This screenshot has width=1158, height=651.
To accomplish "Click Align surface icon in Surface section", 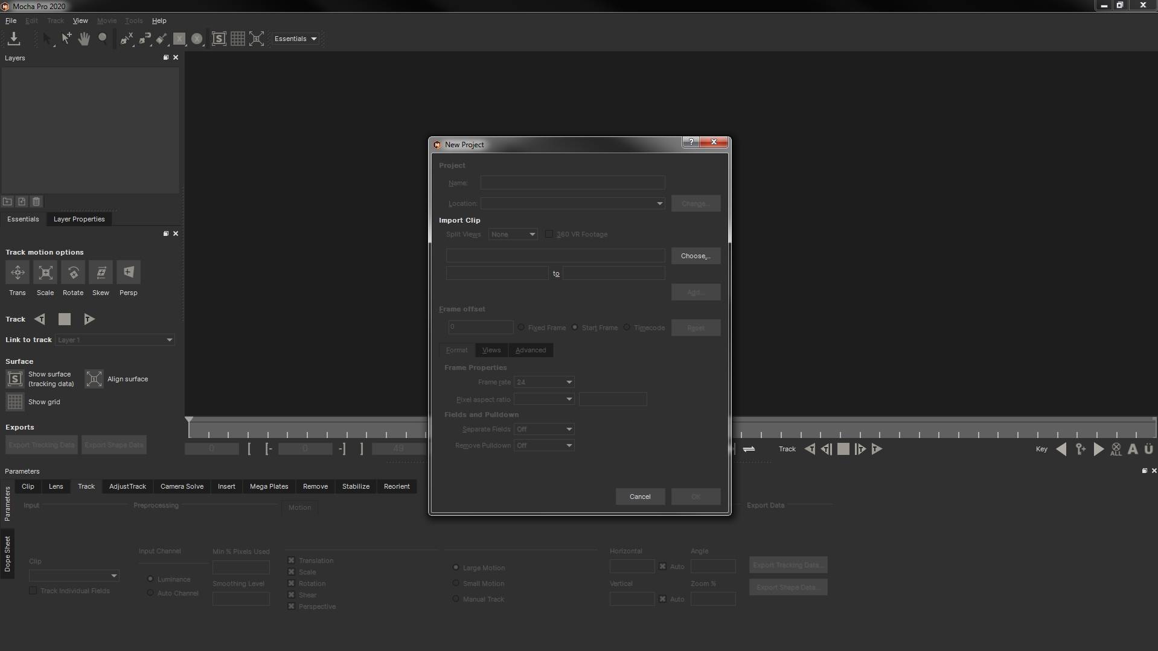I will coord(94,379).
